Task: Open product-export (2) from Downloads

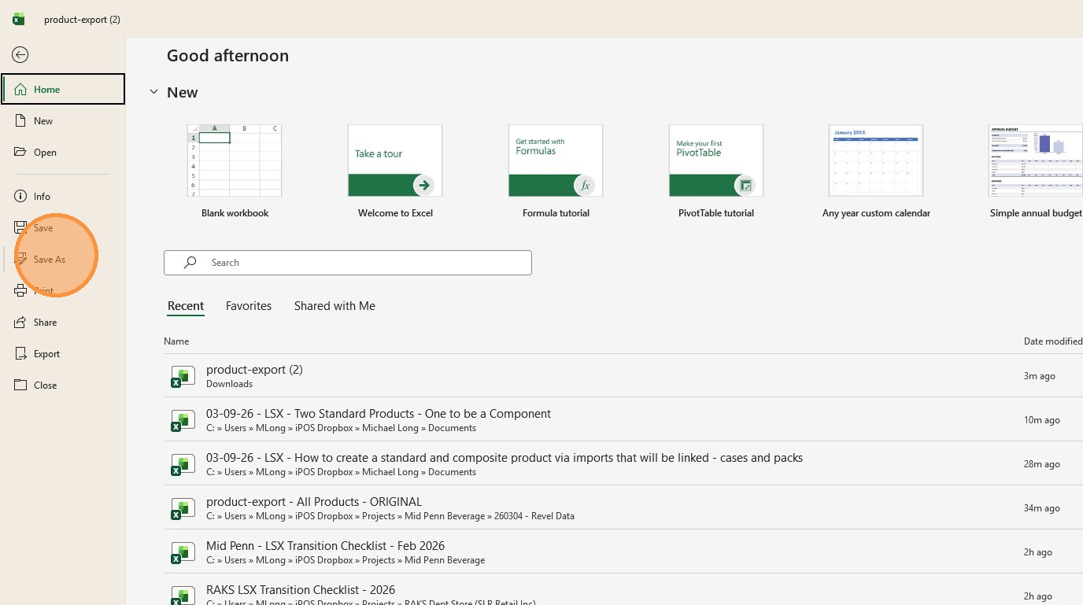Action: click(x=623, y=375)
